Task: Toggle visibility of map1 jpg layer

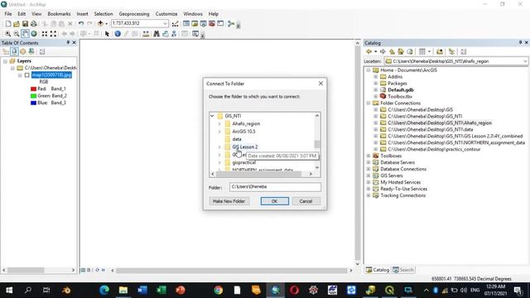Action: pyautogui.click(x=27, y=75)
